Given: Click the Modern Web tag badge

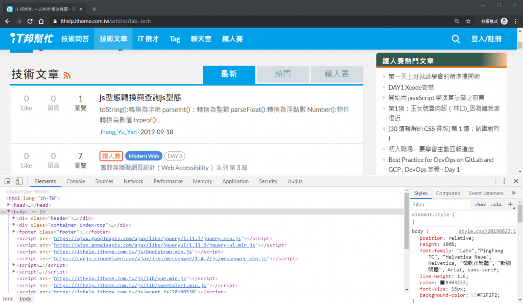Looking at the screenshot, I should 144,156.
